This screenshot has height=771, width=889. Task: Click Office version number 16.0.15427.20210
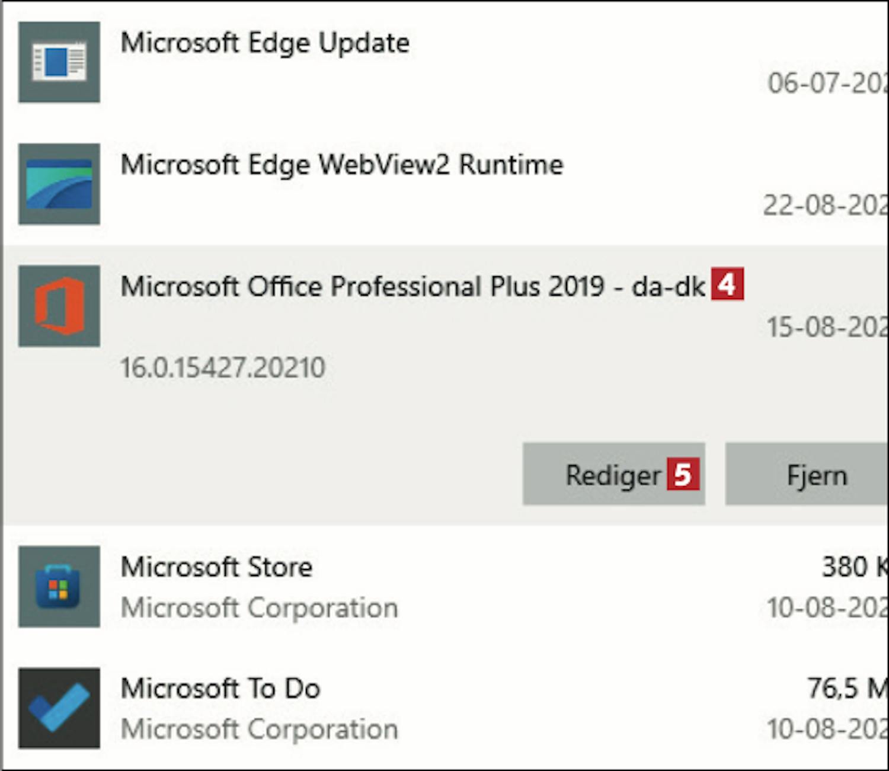(x=223, y=367)
